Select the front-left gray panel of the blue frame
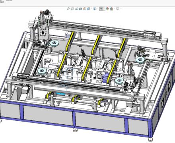 [10, 110]
